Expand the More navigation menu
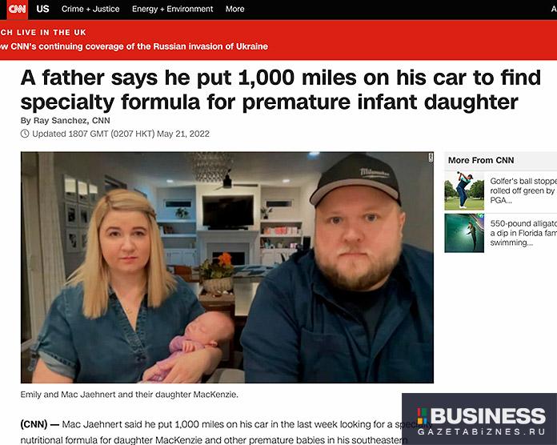Screen dimensions: 557x445 (x=234, y=9)
